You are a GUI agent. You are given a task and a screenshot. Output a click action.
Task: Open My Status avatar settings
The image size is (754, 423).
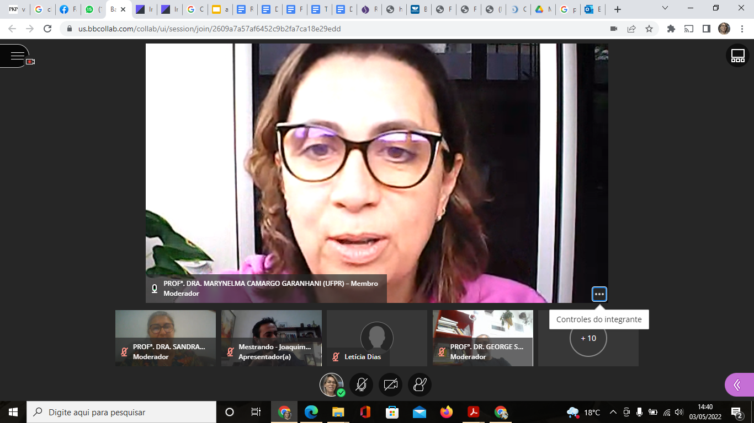(x=332, y=384)
